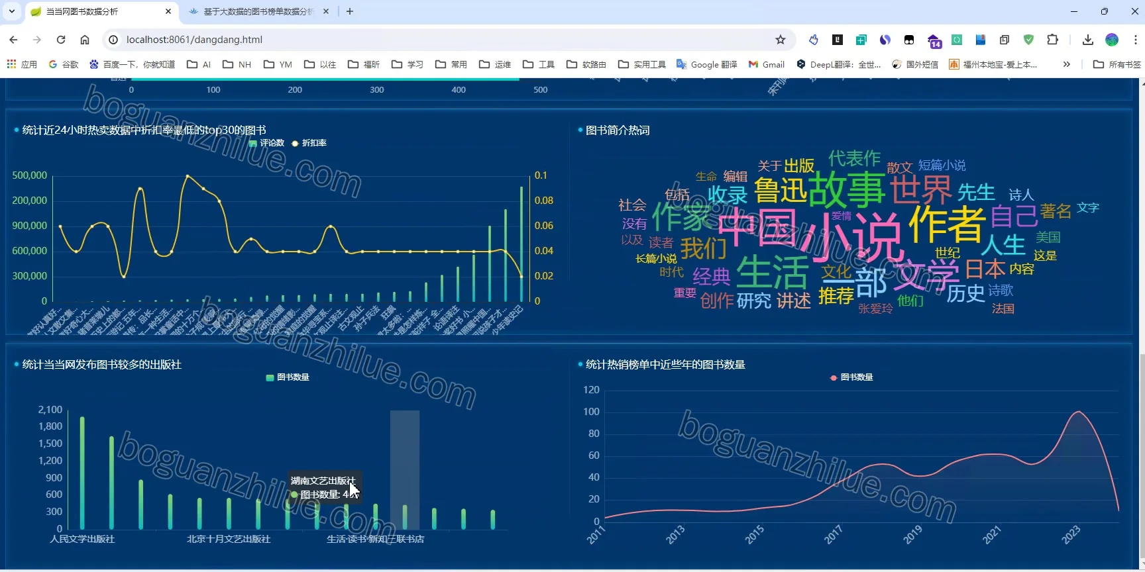Image resolution: width=1145 pixels, height=572 pixels.
Task: Open the 常用 bookmark folder
Action: 451,64
